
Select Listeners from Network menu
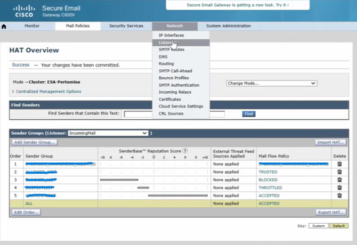166,42
